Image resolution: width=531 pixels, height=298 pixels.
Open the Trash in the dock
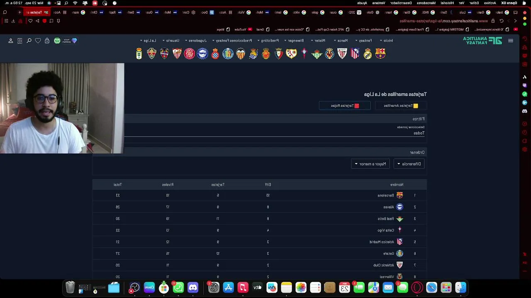[x=70, y=287]
